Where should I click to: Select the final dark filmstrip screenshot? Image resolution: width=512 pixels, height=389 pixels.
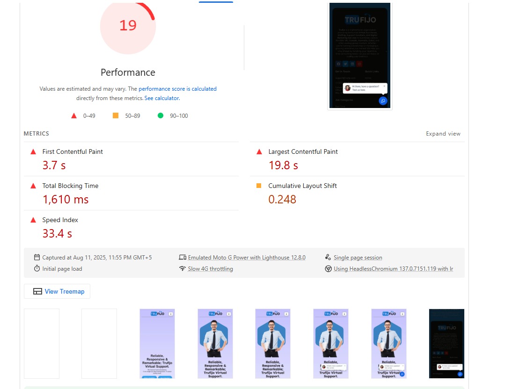click(446, 344)
